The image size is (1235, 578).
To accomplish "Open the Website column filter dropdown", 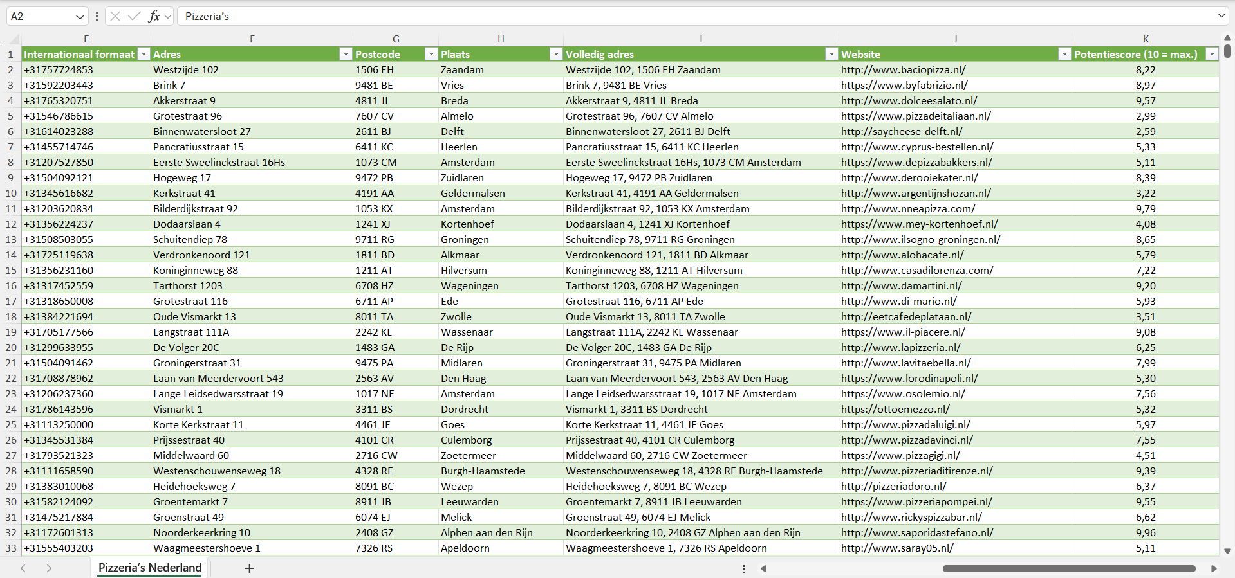I will [1064, 54].
